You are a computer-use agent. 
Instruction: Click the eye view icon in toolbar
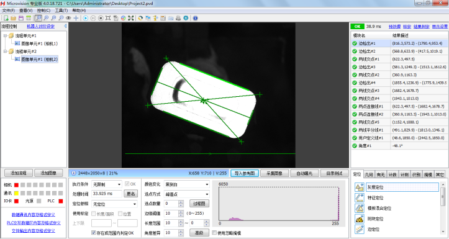tap(68, 18)
